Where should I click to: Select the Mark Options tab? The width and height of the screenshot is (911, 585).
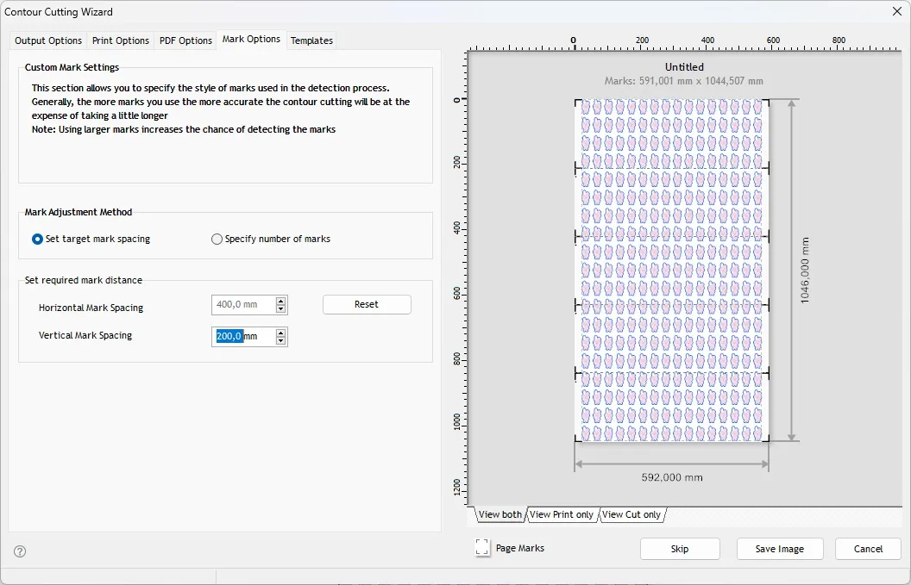tap(251, 40)
